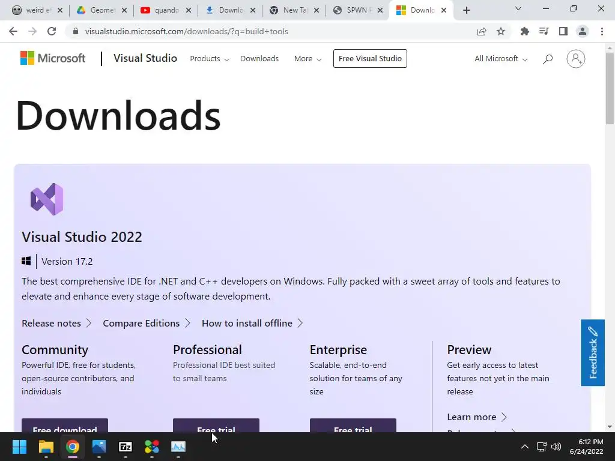Click the 'Version 17.2' text
The width and height of the screenshot is (615, 461).
pos(67,262)
